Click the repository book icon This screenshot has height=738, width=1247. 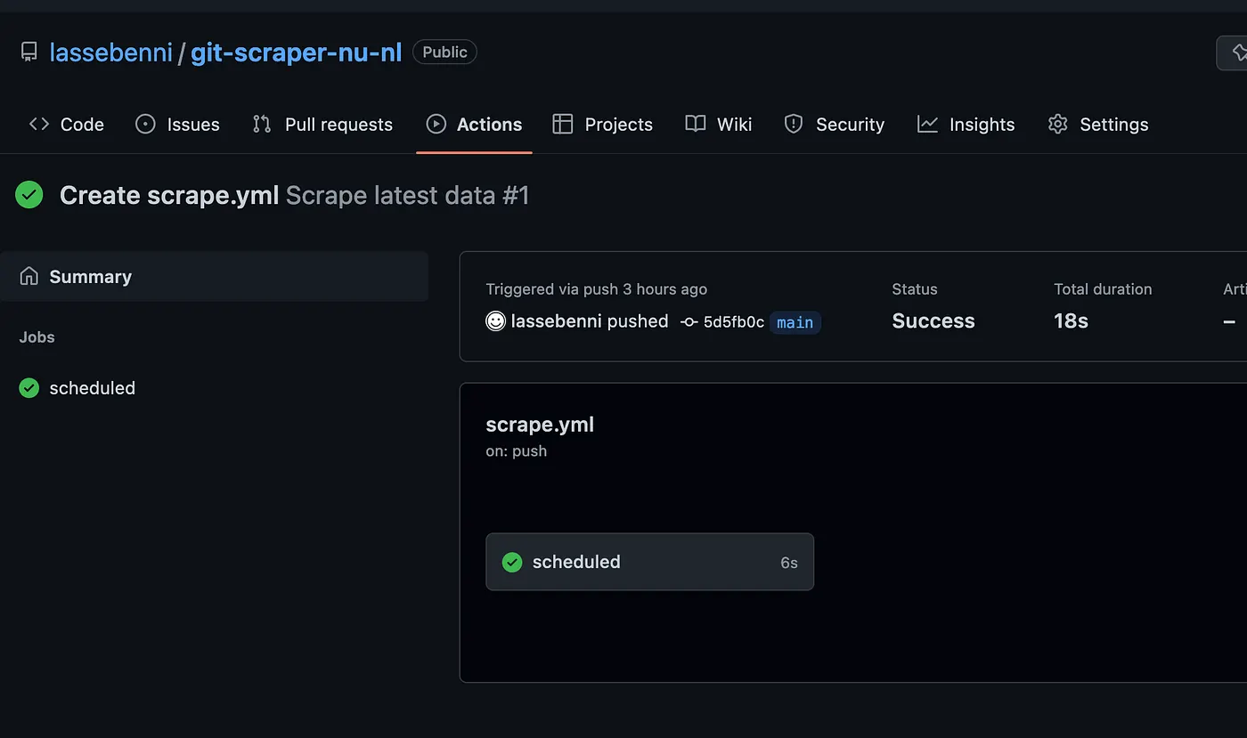coord(29,53)
